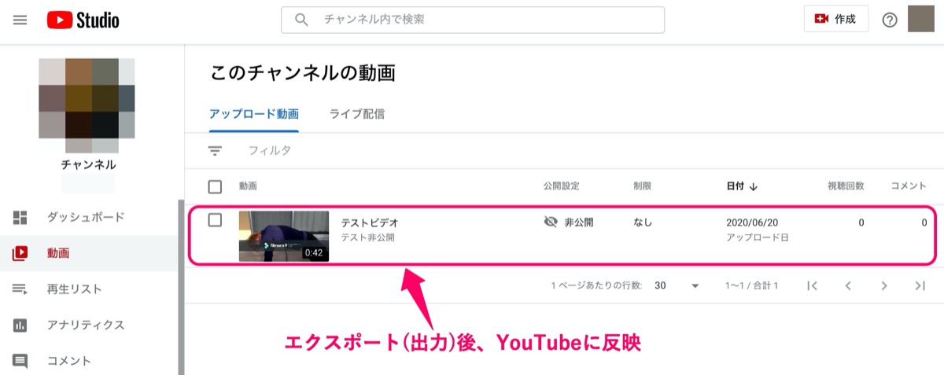This screenshot has height=375, width=944.
Task: Click the コメント column header
Action: (909, 186)
